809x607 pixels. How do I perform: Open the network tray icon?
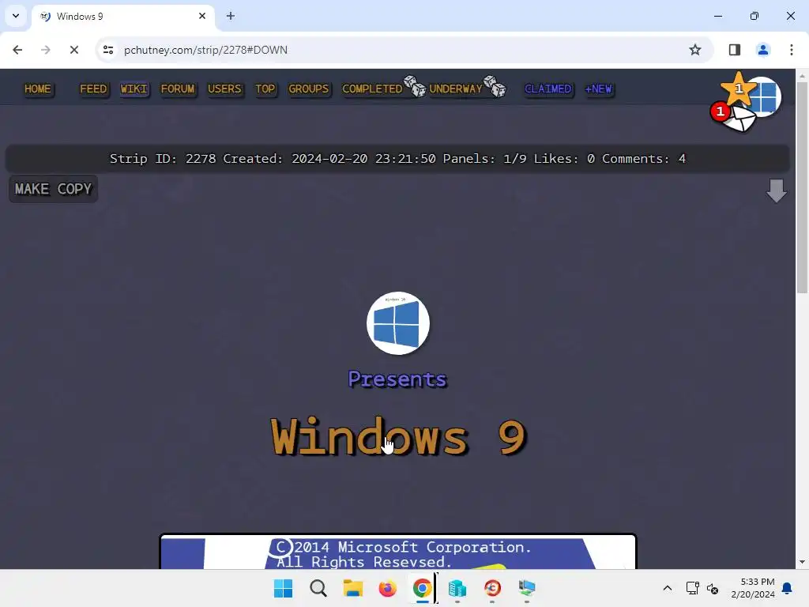tap(692, 588)
